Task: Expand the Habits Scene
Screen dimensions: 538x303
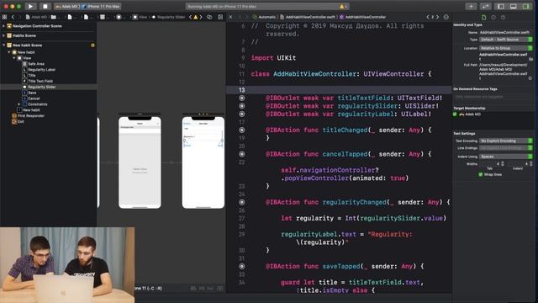Action: (3, 35)
